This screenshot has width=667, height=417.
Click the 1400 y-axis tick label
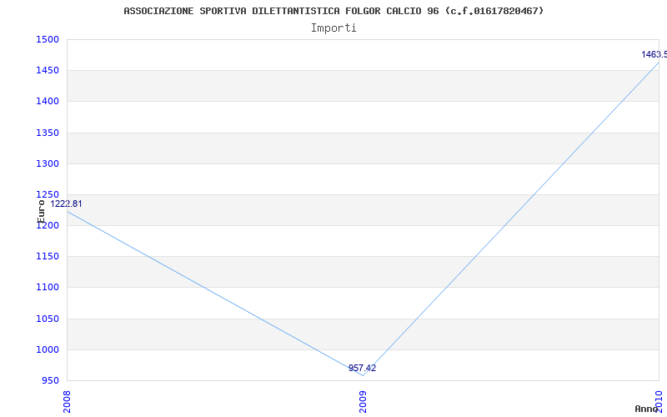coord(48,101)
